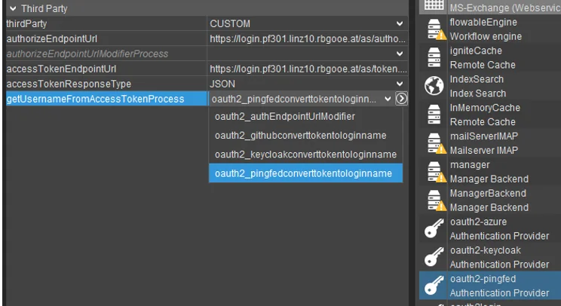
Task: Select the thirdParty property label
Action: pos(26,23)
